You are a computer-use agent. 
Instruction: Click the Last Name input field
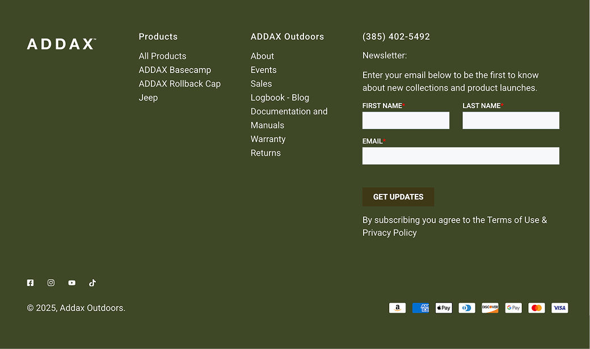pos(511,120)
